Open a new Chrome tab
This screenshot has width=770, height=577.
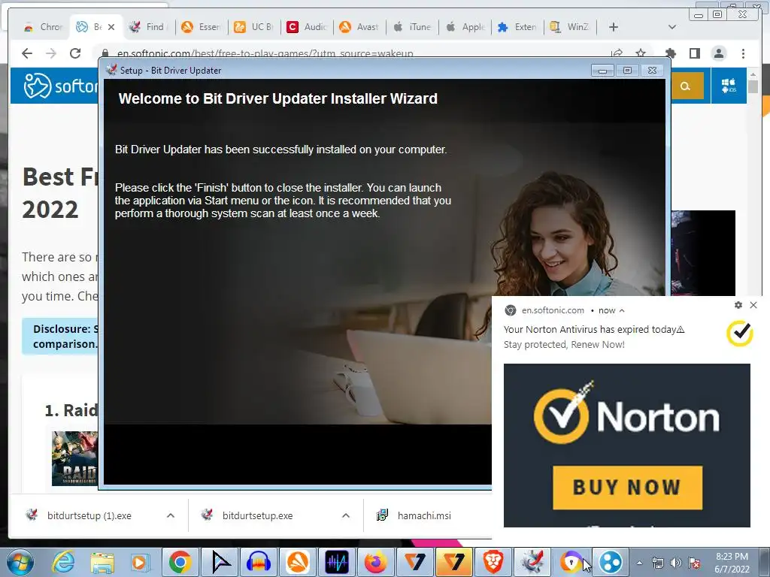pyautogui.click(x=614, y=27)
